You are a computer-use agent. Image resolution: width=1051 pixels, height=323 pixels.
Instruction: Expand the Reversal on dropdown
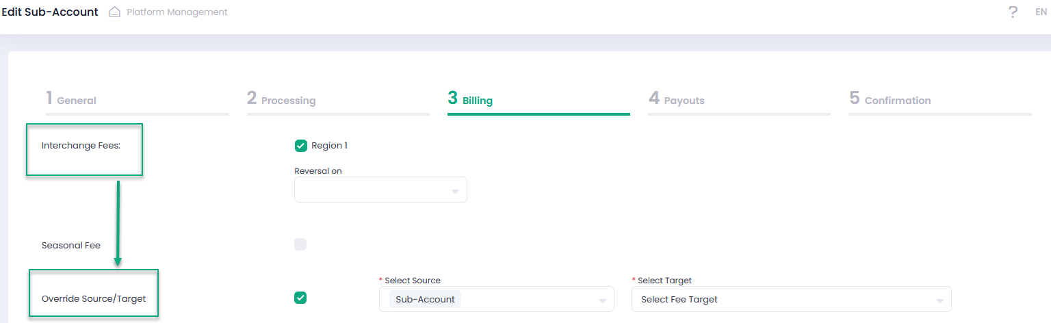(380, 190)
